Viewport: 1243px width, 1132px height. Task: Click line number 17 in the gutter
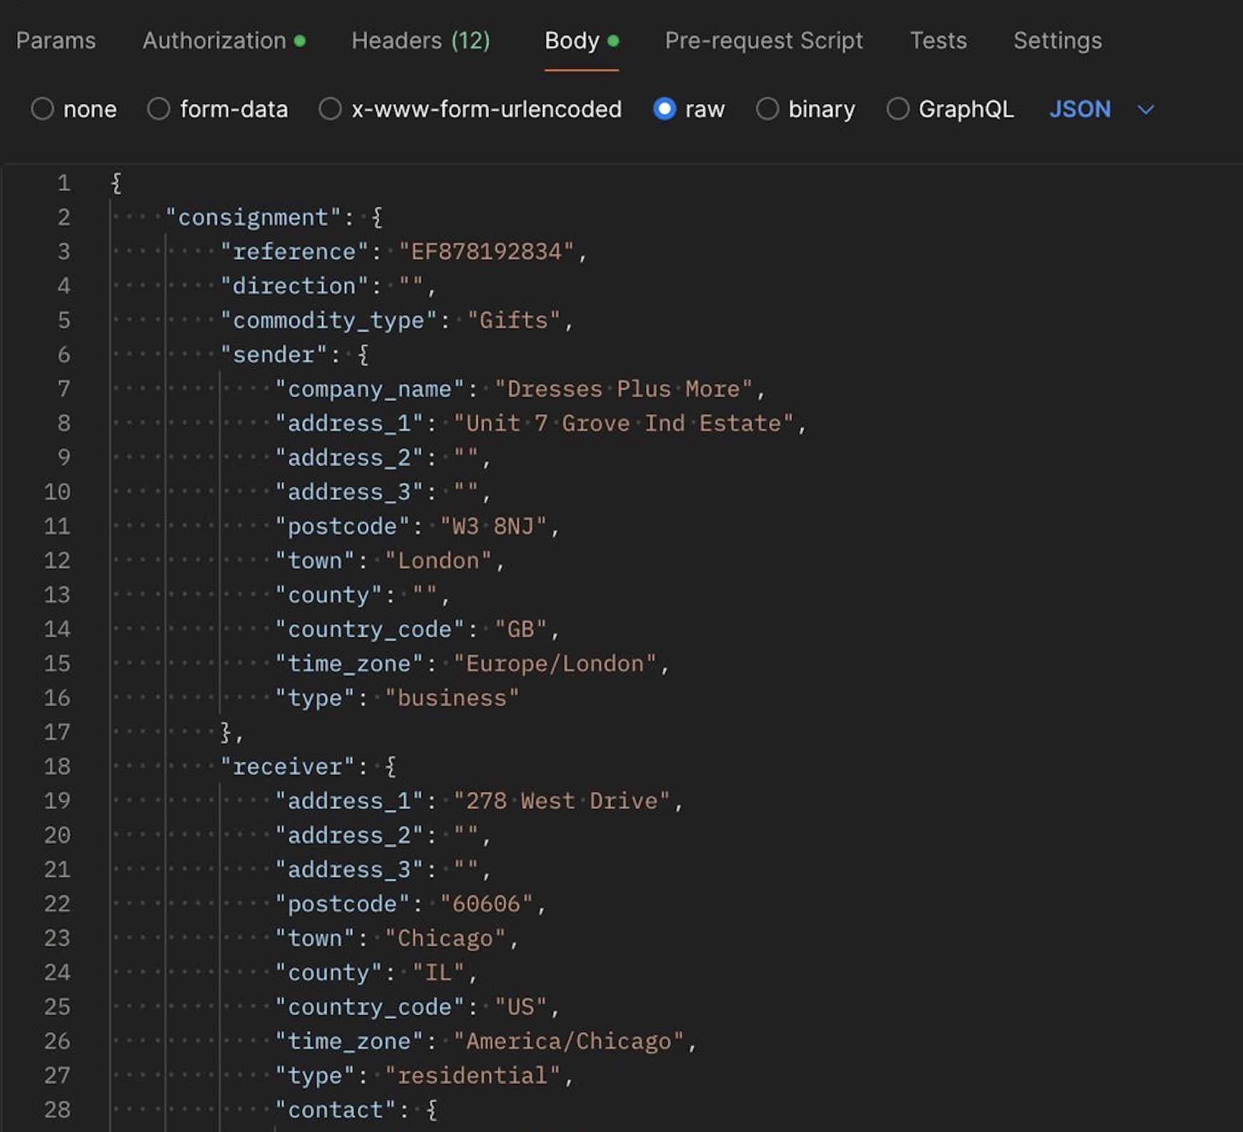(57, 732)
